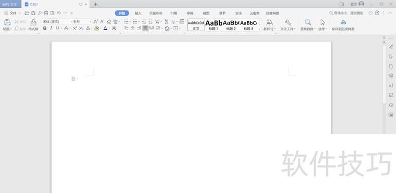This screenshot has height=193, width=396.
Task: Toggle the justify alignment button
Action: 145,29
